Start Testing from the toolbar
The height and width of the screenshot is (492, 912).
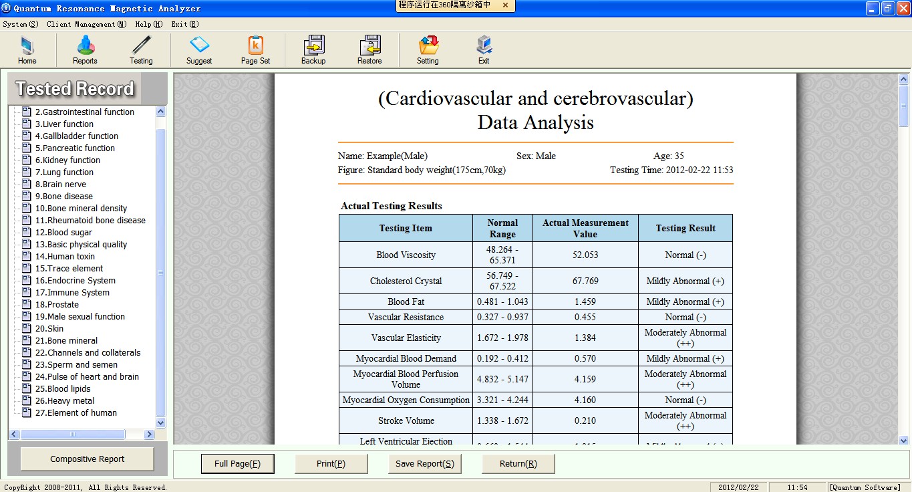pyautogui.click(x=141, y=51)
